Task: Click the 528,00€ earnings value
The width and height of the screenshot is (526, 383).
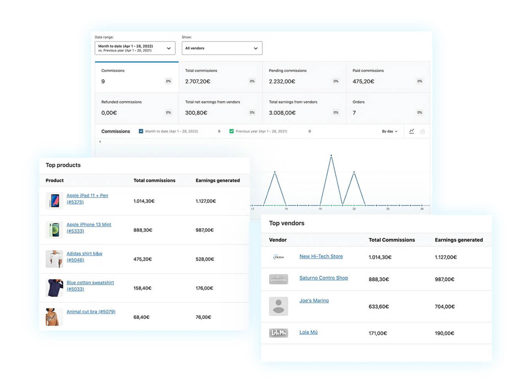Action: pos(205,259)
